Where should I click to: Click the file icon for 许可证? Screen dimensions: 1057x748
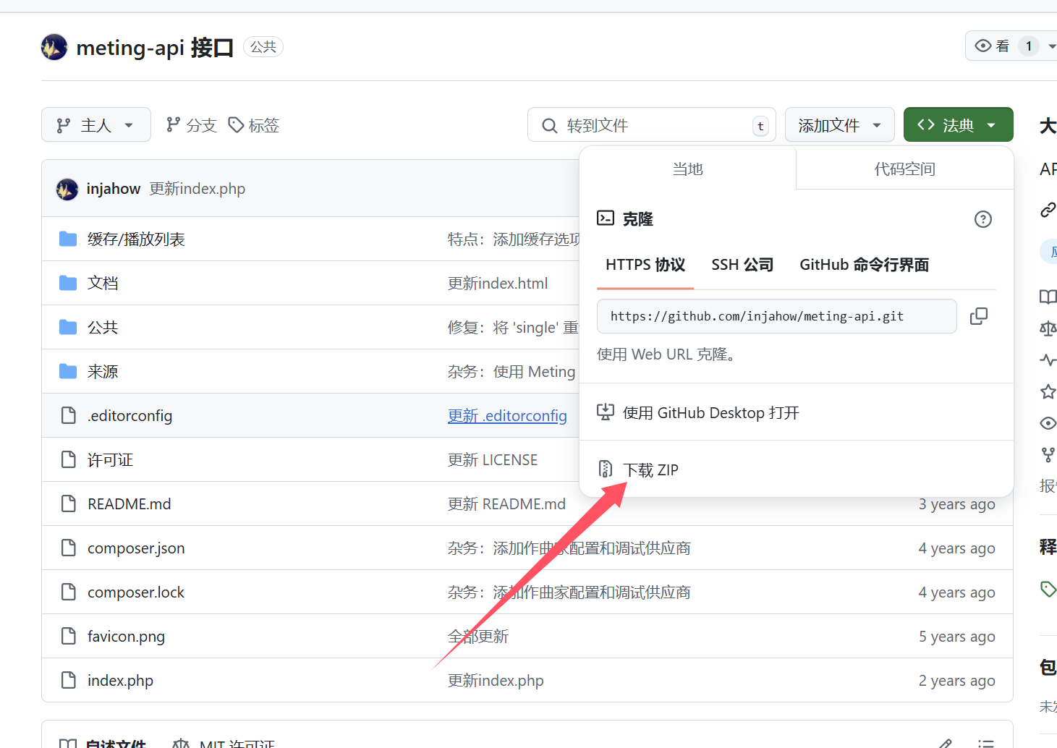click(x=69, y=459)
